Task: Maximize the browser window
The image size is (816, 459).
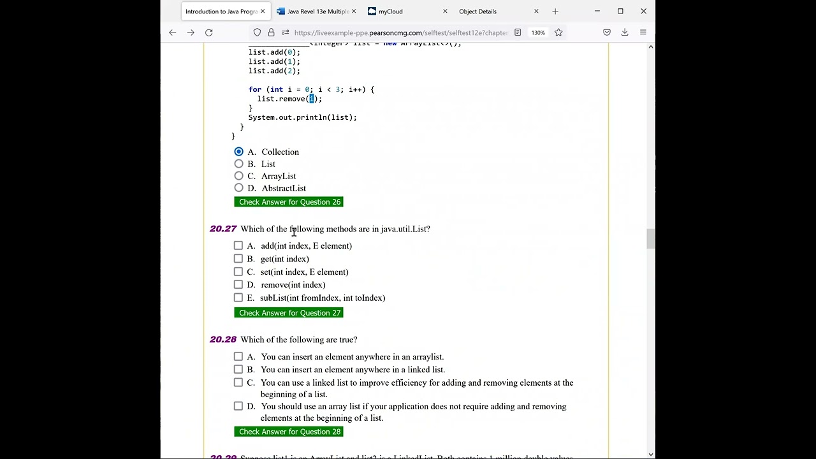Action: [620, 11]
